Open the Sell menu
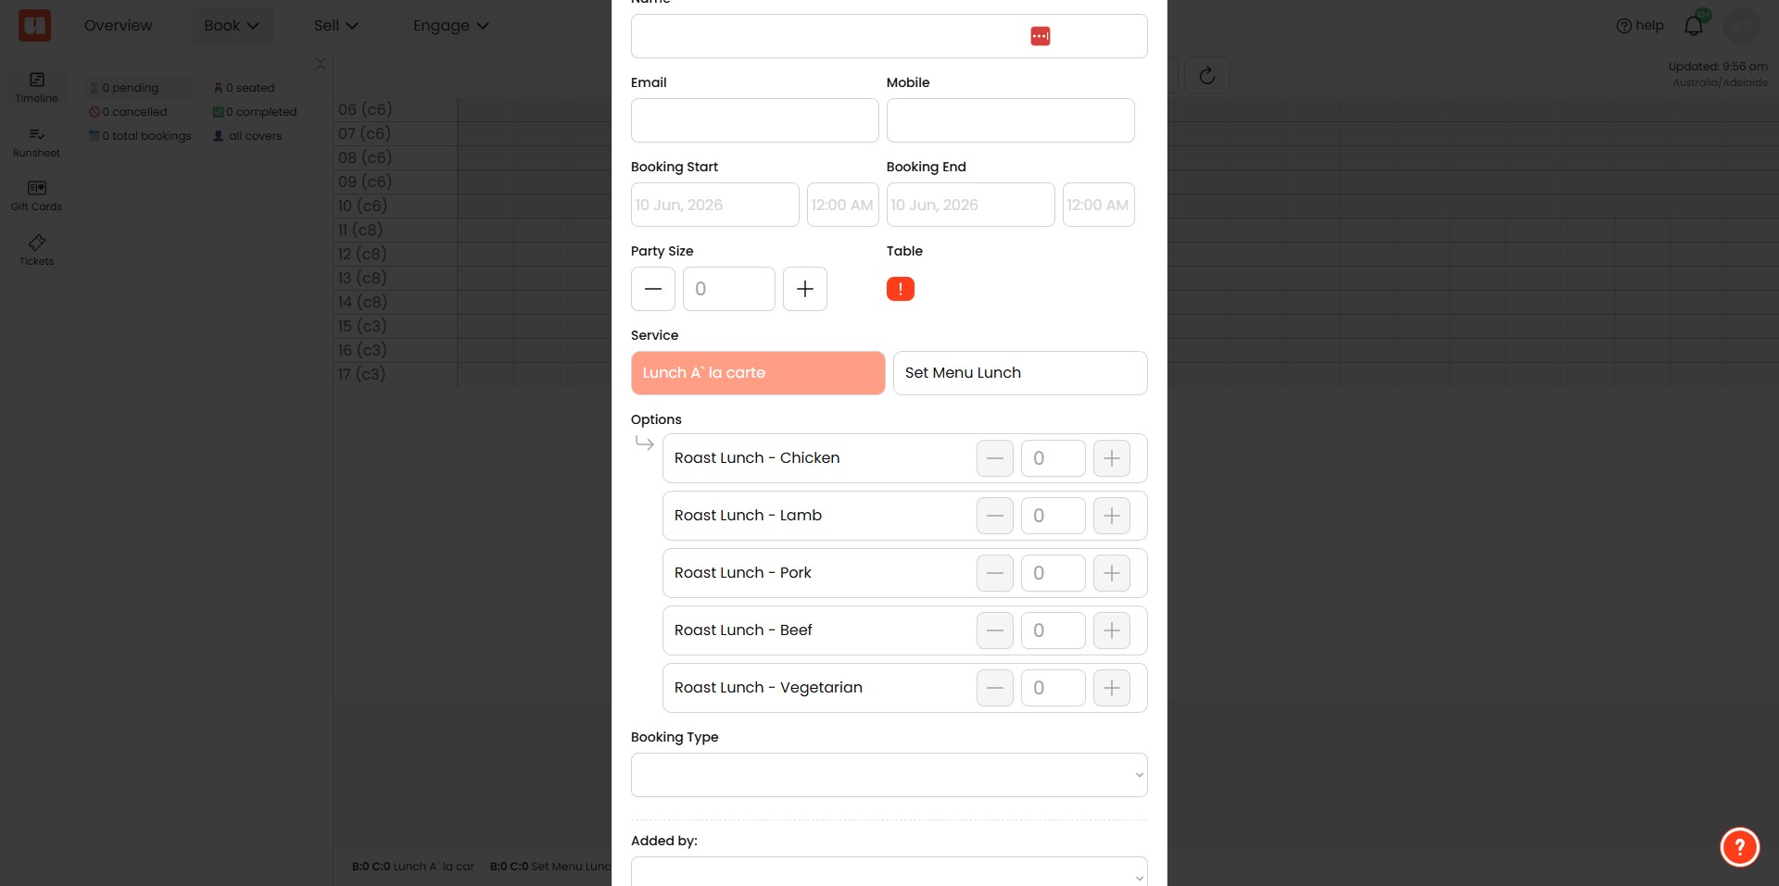The height and width of the screenshot is (886, 1779). (x=335, y=25)
